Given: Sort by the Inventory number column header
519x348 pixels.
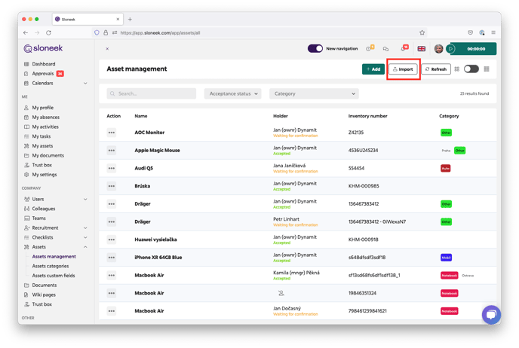Looking at the screenshot, I should 367,116.
